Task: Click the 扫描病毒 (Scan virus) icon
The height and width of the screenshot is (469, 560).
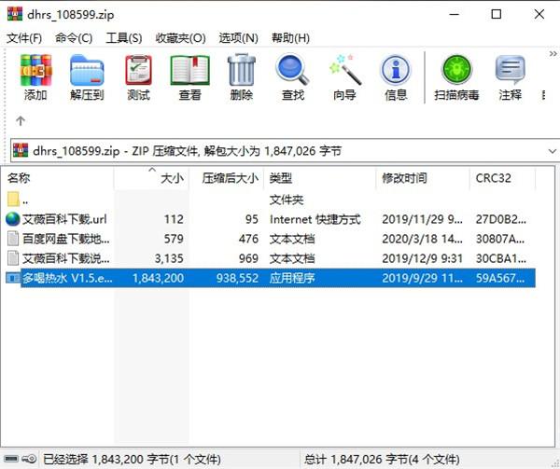Action: (456, 70)
